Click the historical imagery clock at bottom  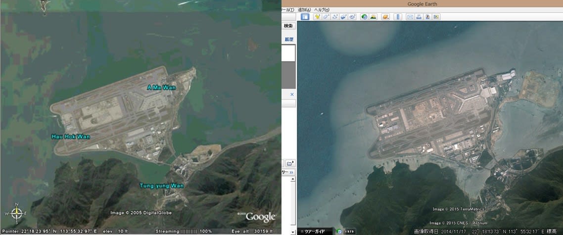click(x=339, y=232)
